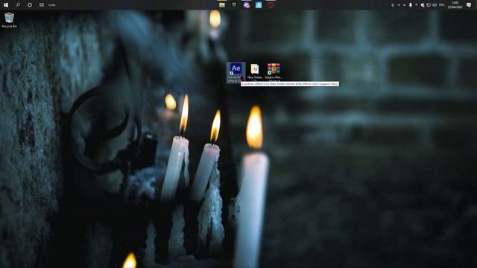Open the red circular taskbar app
477x268 pixels.
pyautogui.click(x=271, y=5)
